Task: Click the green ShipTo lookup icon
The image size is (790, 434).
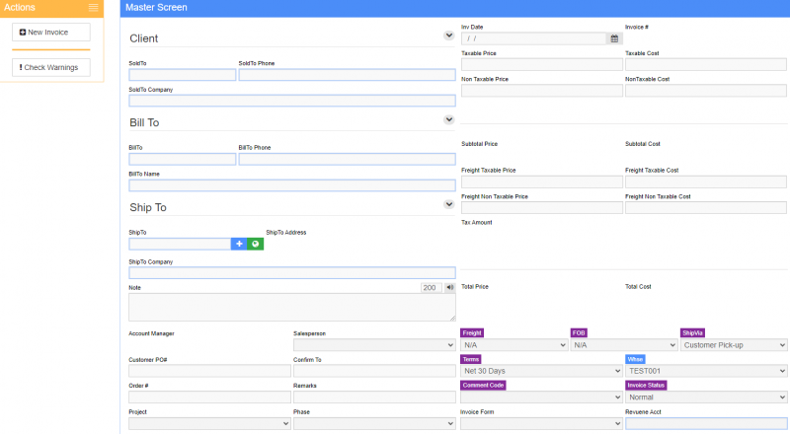Action: coord(256,244)
